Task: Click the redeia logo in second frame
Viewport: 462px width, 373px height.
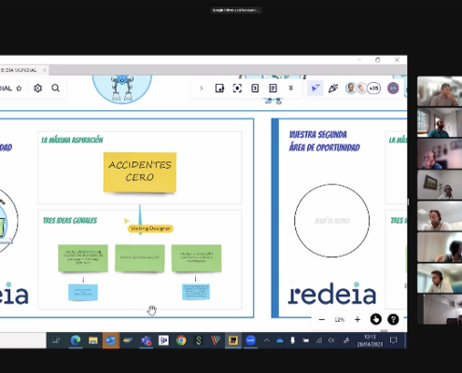Action: point(332,294)
